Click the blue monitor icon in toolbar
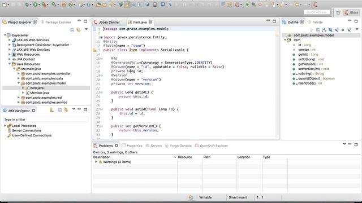362x203 pixels. (x=163, y=5)
